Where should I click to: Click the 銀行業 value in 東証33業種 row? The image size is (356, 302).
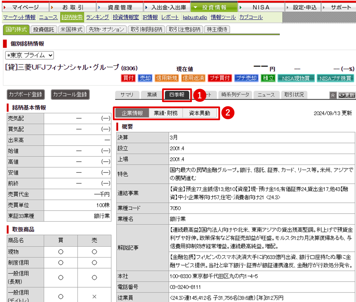click(102, 216)
